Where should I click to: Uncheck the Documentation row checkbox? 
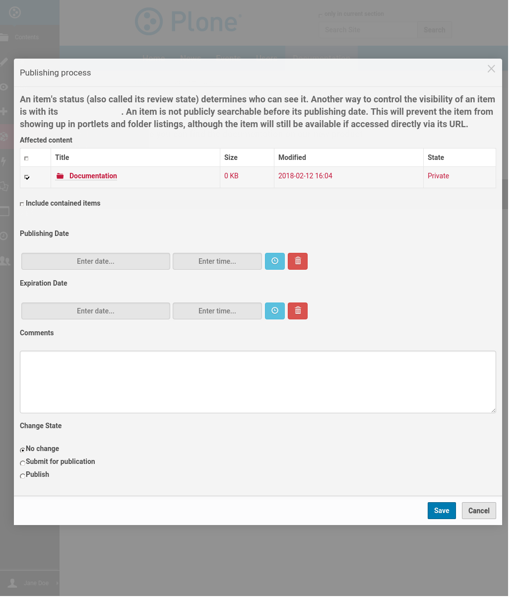pyautogui.click(x=27, y=177)
